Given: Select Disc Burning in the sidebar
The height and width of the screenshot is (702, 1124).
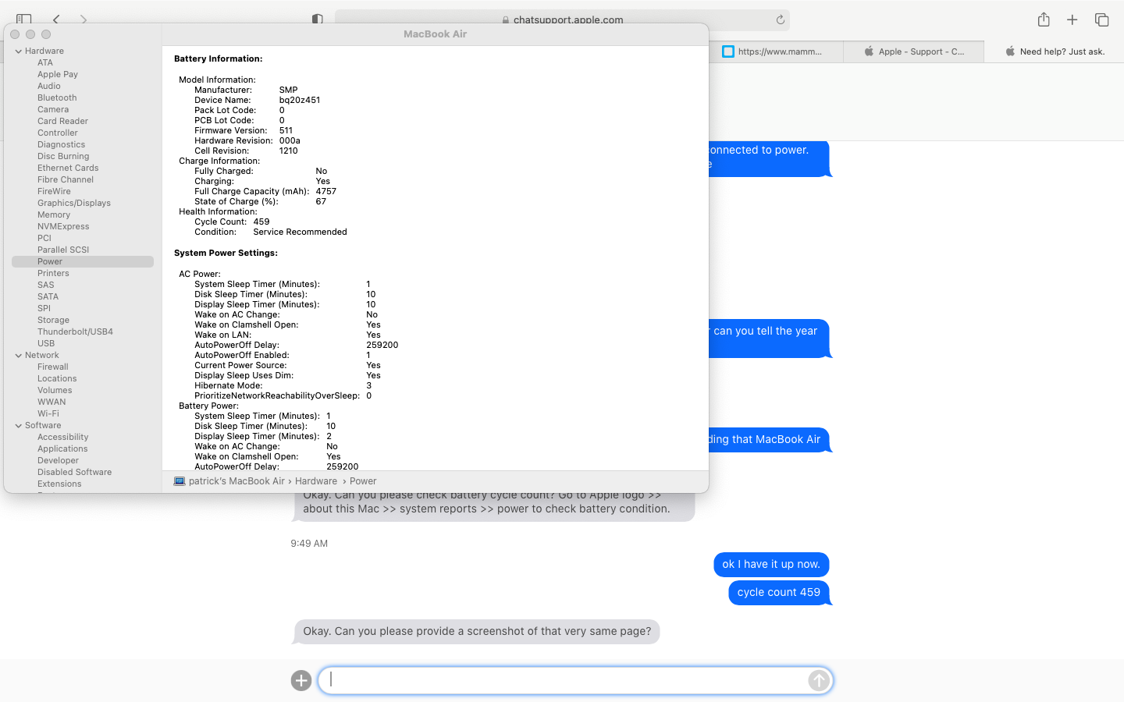Looking at the screenshot, I should pyautogui.click(x=63, y=157).
